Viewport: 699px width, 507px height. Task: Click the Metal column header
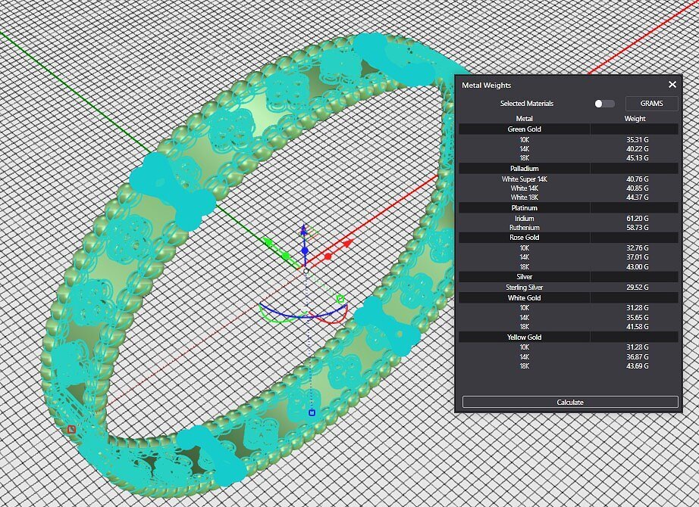coord(524,119)
